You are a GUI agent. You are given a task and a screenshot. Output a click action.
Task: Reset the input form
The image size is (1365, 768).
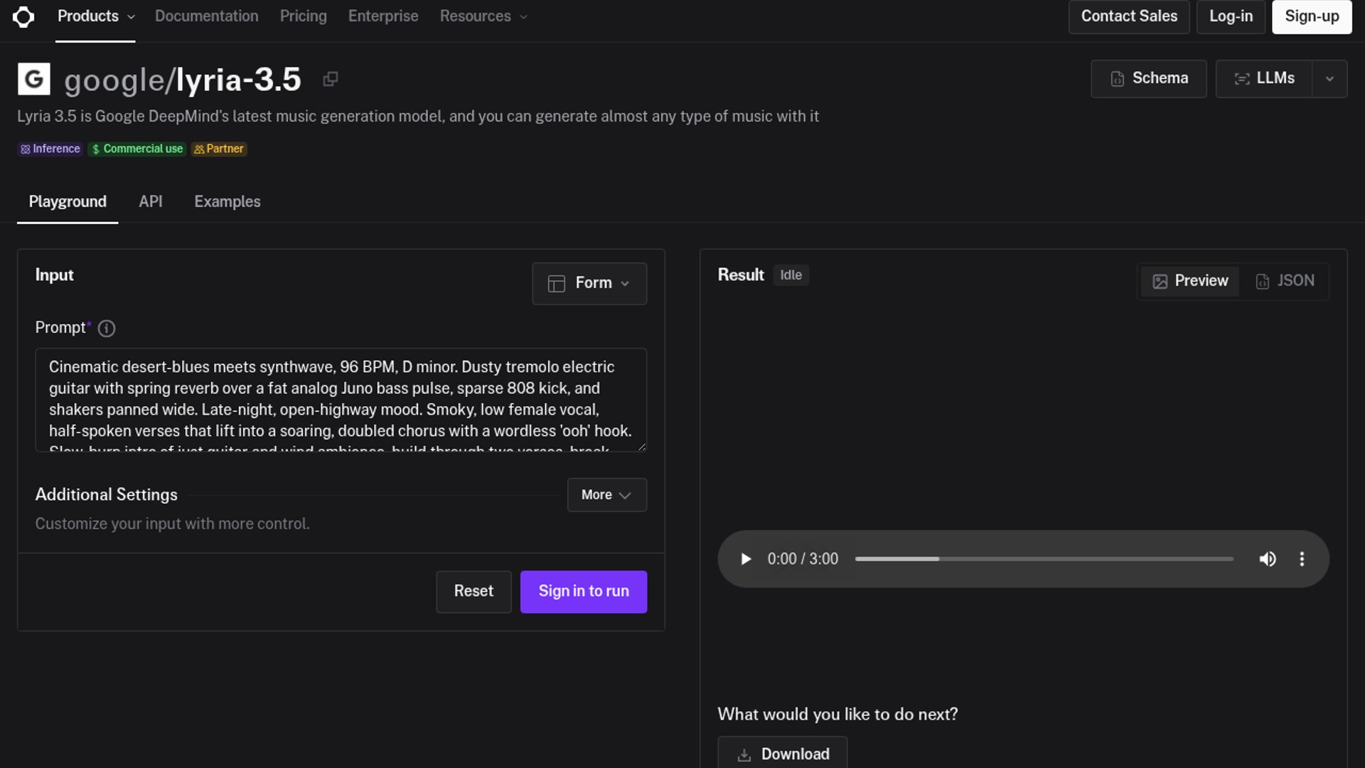tap(473, 592)
